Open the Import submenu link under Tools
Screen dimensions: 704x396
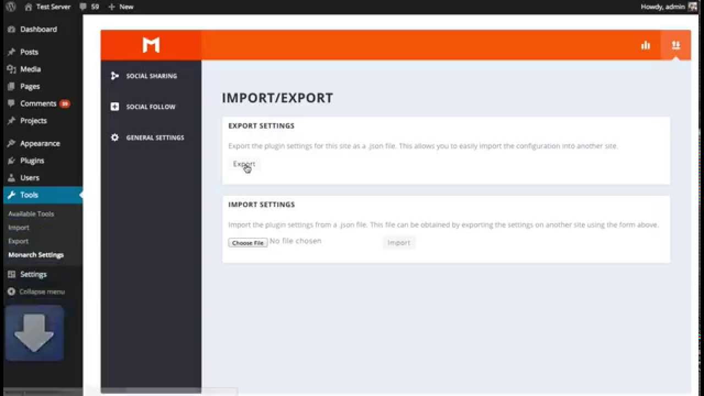[19, 227]
